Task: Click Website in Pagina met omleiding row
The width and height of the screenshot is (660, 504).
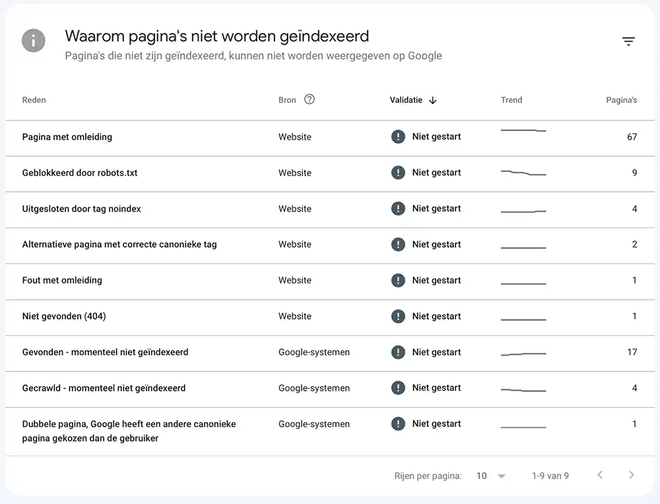Action: (x=294, y=137)
